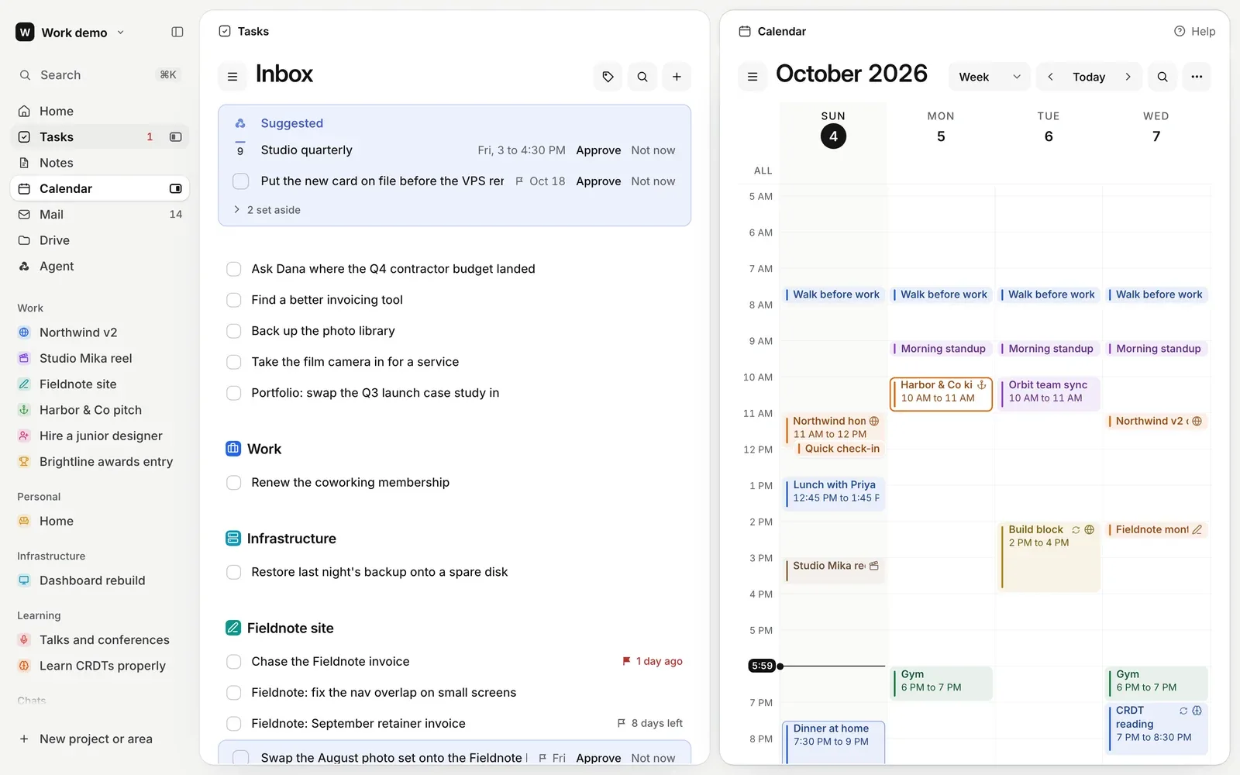Open Agent in the sidebar
Image resolution: width=1240 pixels, height=775 pixels.
point(99,266)
